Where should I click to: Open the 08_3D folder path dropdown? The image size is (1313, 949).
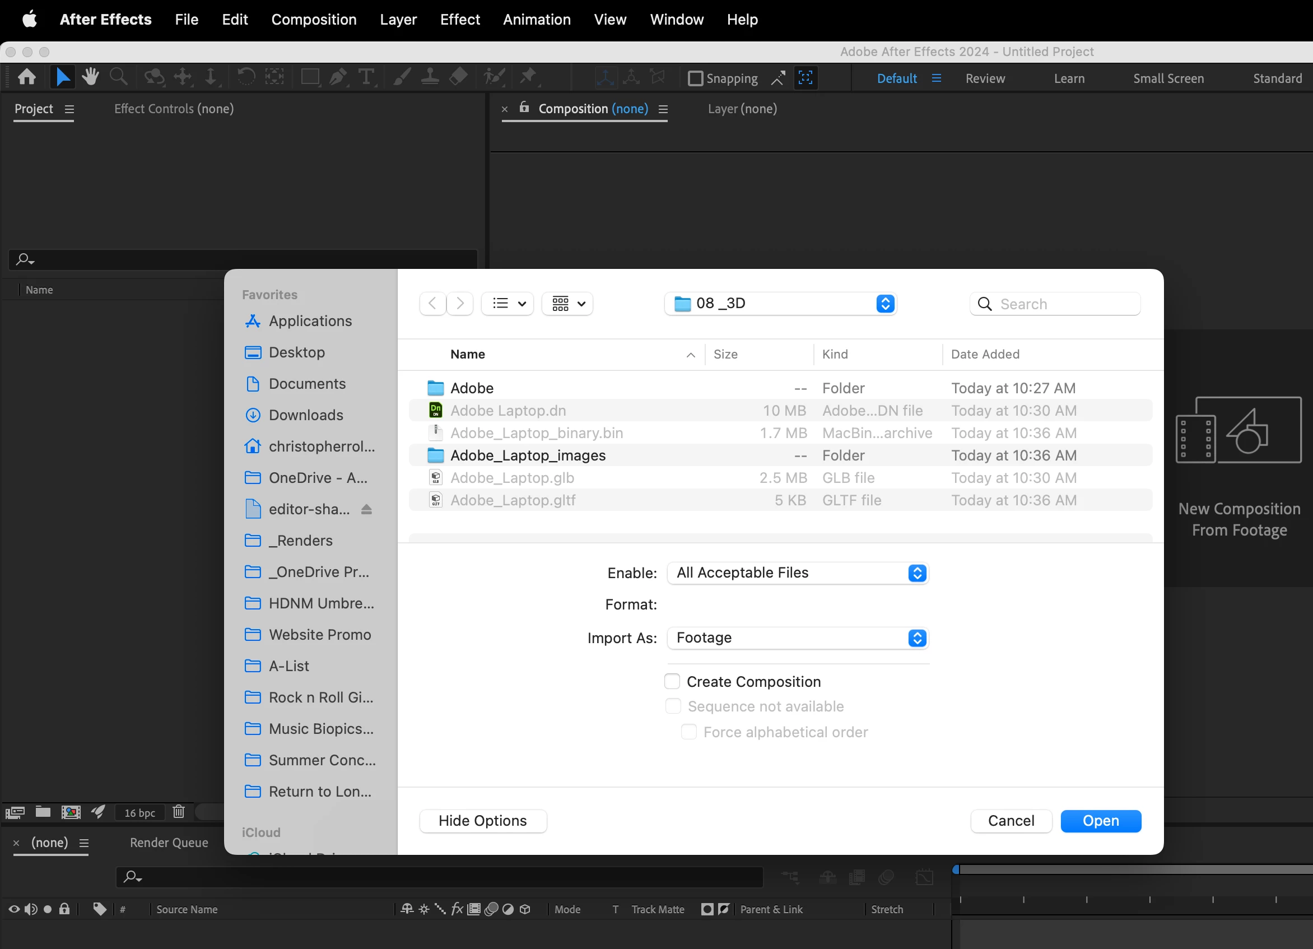click(780, 304)
